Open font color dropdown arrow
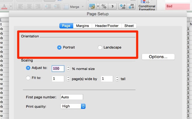Viewport: 192px width, 119px height. click(11, 6)
